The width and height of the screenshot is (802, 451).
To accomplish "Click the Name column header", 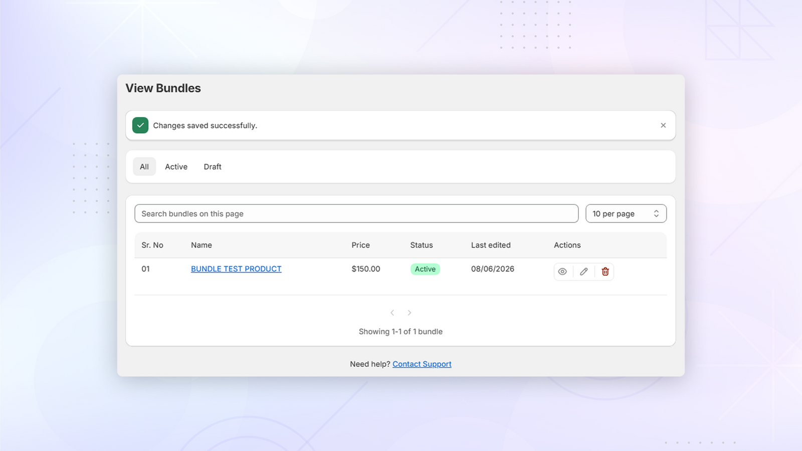I will click(x=202, y=245).
